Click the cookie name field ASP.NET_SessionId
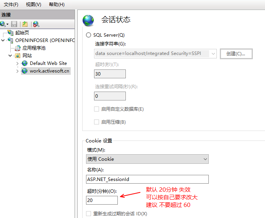 pyautogui.click(x=147, y=179)
